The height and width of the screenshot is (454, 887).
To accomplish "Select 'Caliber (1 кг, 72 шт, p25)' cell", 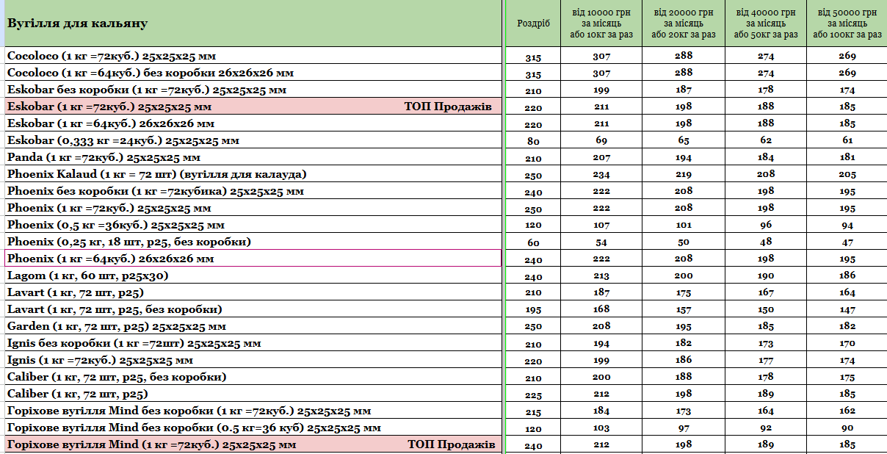I will coord(253,394).
